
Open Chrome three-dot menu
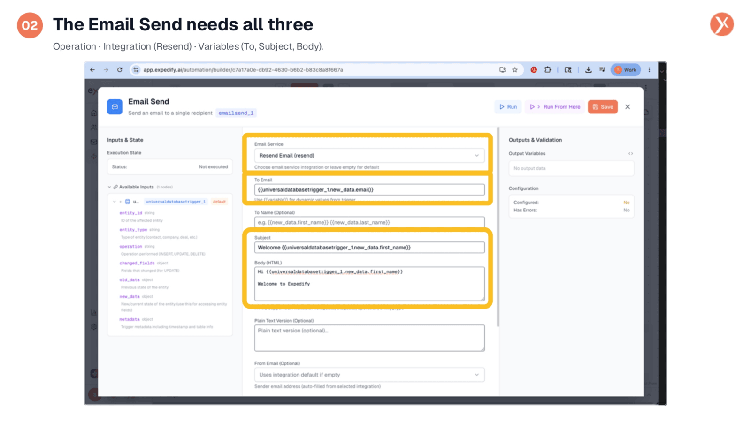coord(650,70)
